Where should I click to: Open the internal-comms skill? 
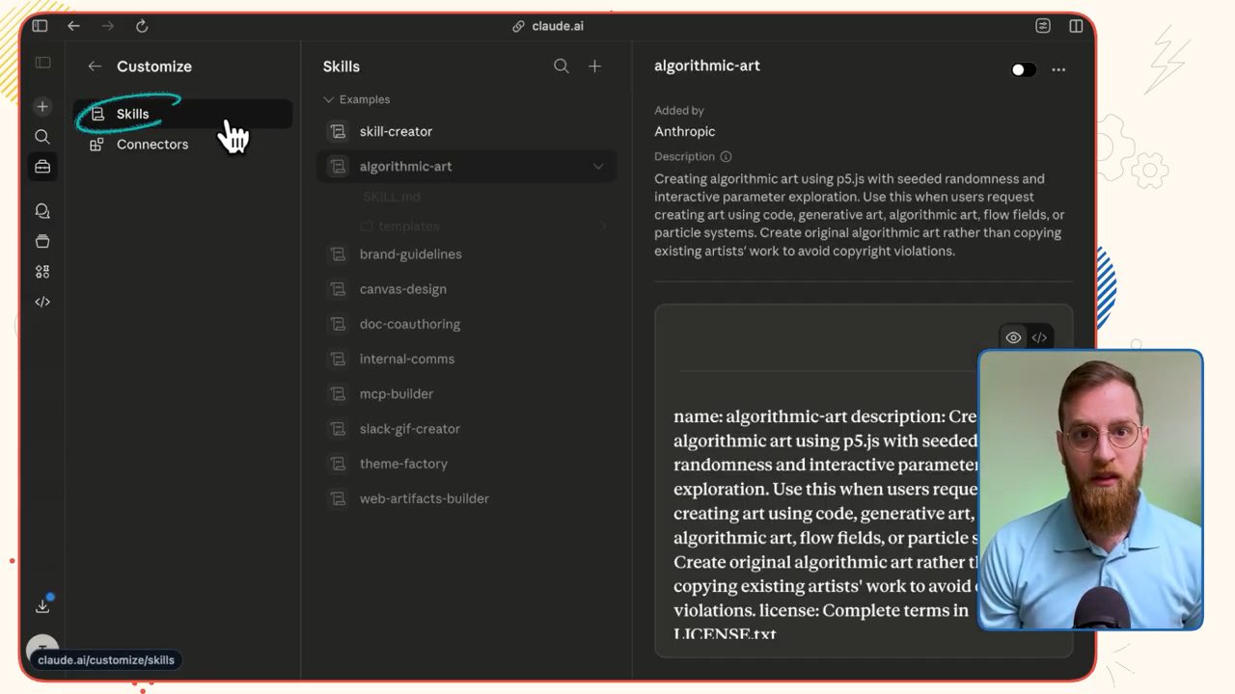click(466, 359)
